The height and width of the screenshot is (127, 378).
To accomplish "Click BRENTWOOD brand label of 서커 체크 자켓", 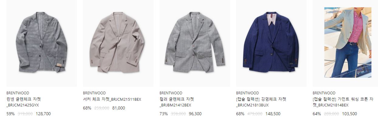I will (x=94, y=93).
